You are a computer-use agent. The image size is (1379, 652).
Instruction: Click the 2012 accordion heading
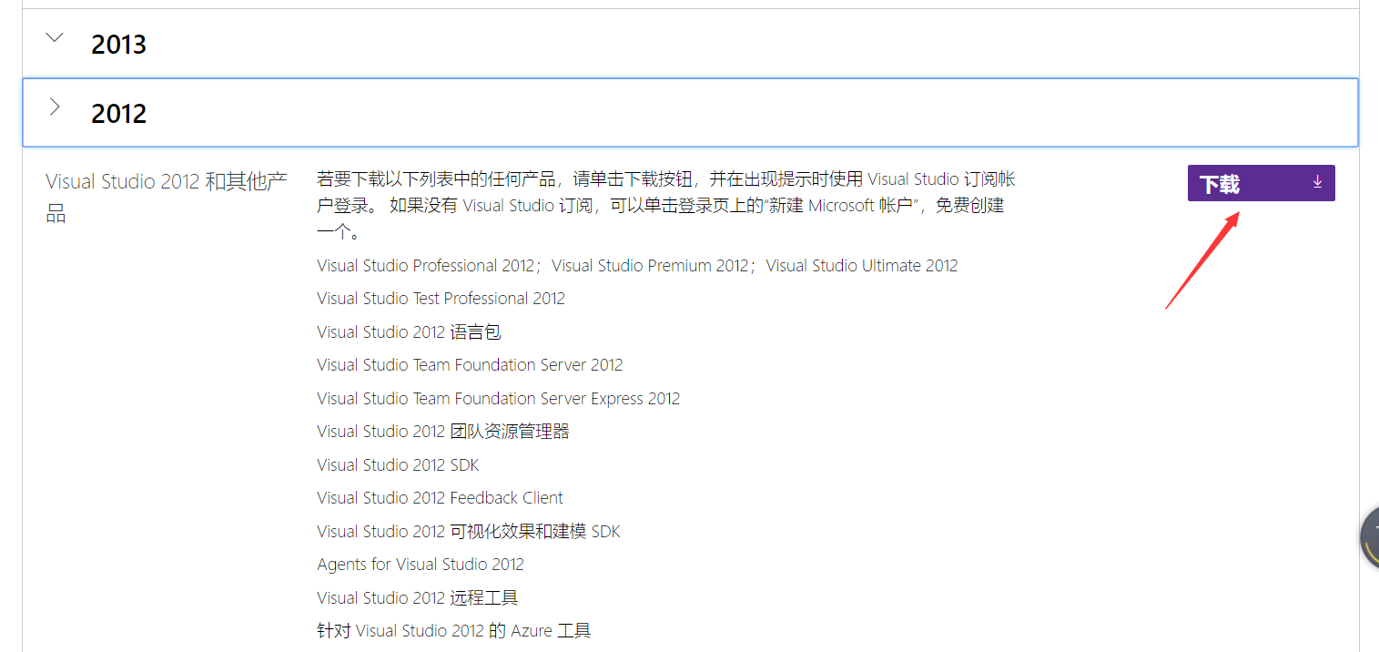coord(118,113)
